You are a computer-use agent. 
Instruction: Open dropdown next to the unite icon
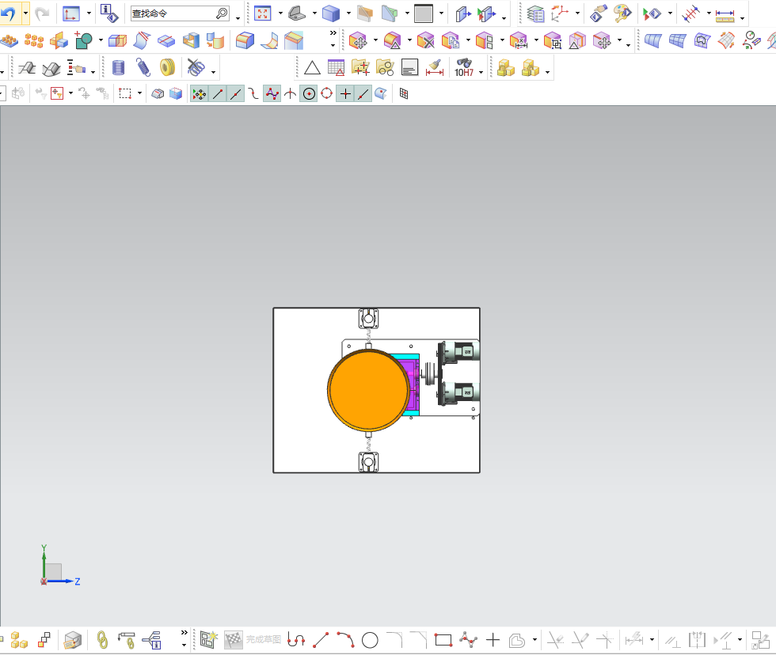point(101,40)
